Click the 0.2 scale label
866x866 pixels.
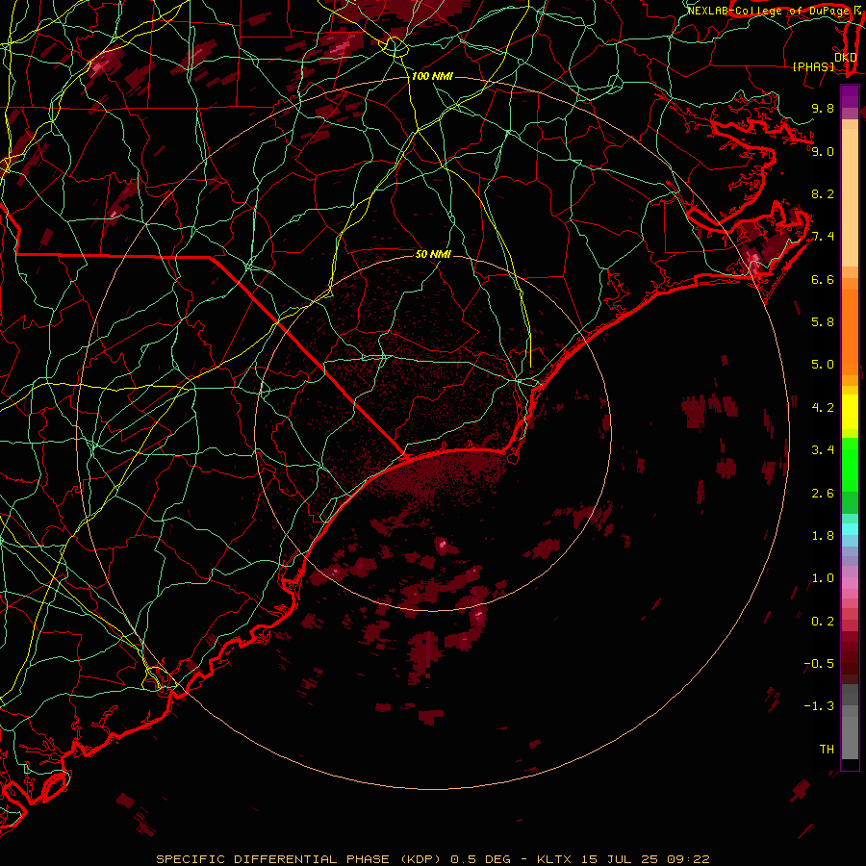pos(823,622)
